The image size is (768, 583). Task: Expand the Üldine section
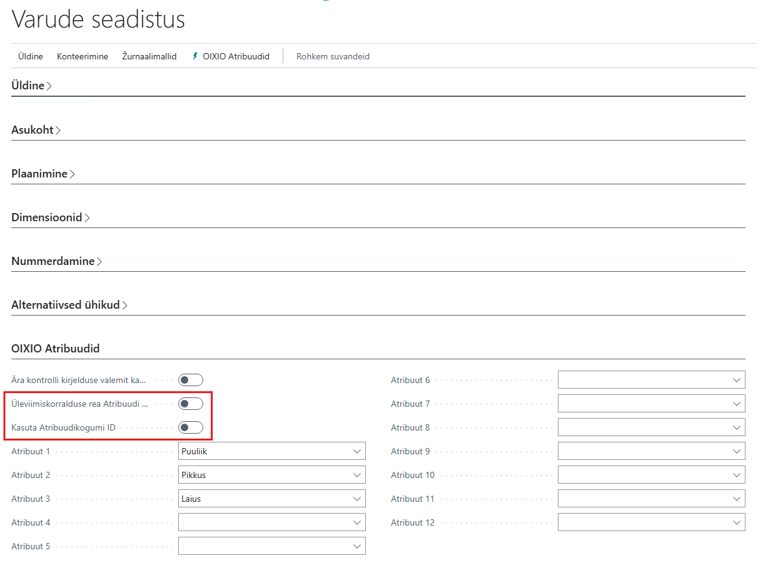(31, 86)
